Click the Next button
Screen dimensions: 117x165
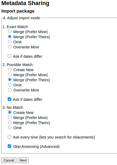[23, 160]
